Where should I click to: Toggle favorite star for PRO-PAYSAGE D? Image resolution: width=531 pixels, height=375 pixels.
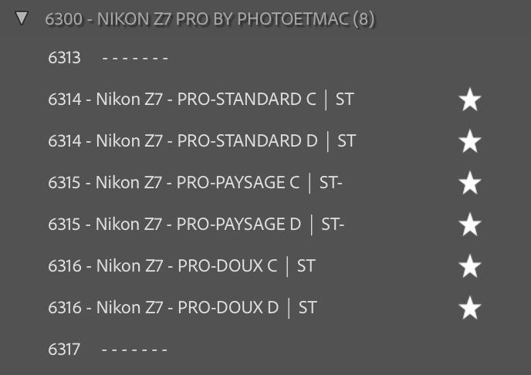tap(470, 225)
